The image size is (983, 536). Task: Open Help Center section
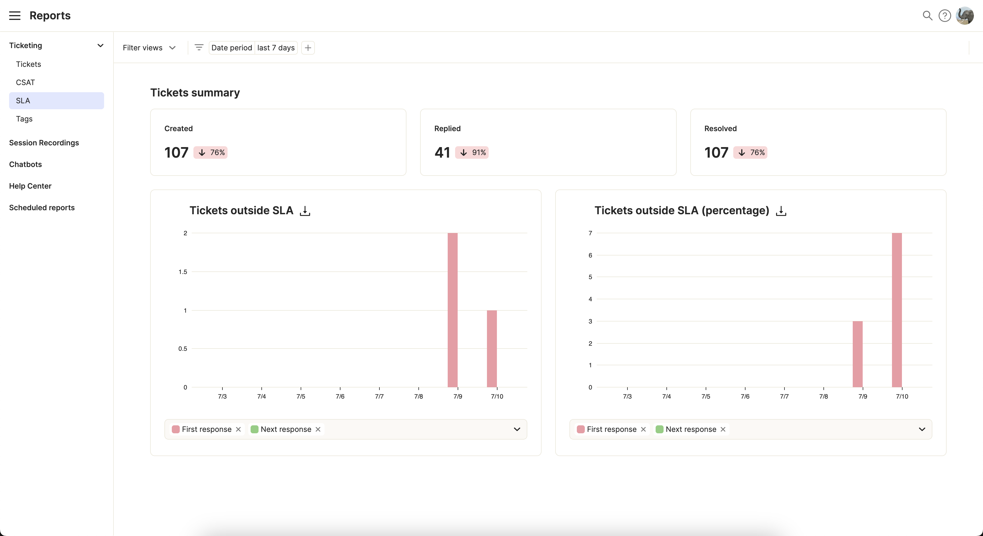[30, 186]
